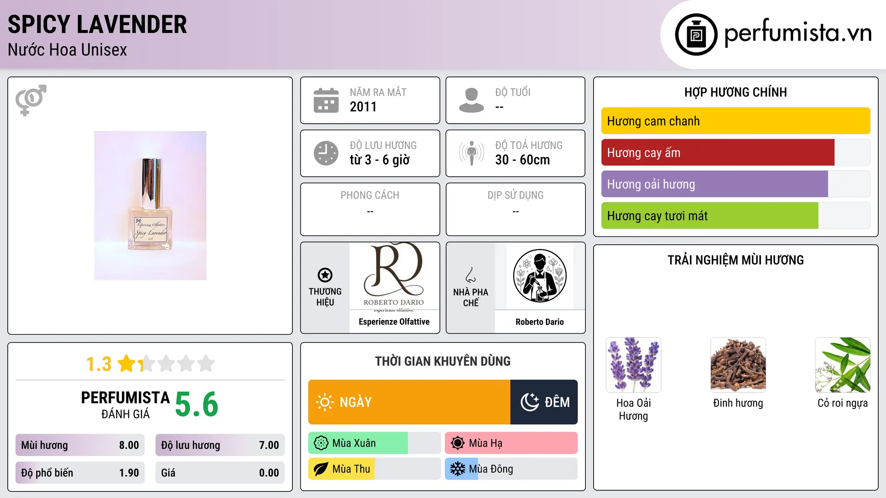Click the green Hương cay tươi mát bar
The height and width of the screenshot is (498, 886).
[710, 216]
